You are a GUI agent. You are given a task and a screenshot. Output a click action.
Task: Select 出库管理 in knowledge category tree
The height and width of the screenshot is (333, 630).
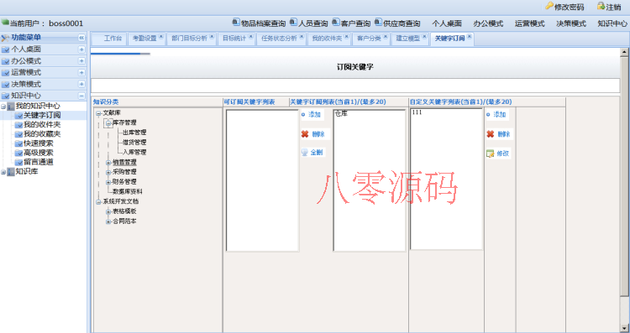click(x=134, y=133)
